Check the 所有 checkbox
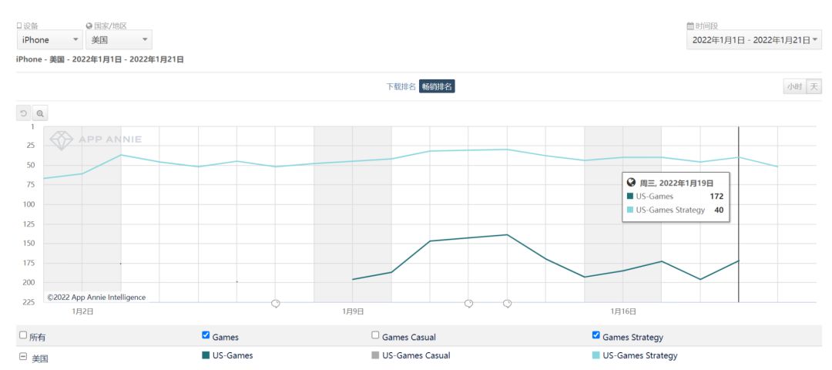The height and width of the screenshot is (370, 832). 23,336
